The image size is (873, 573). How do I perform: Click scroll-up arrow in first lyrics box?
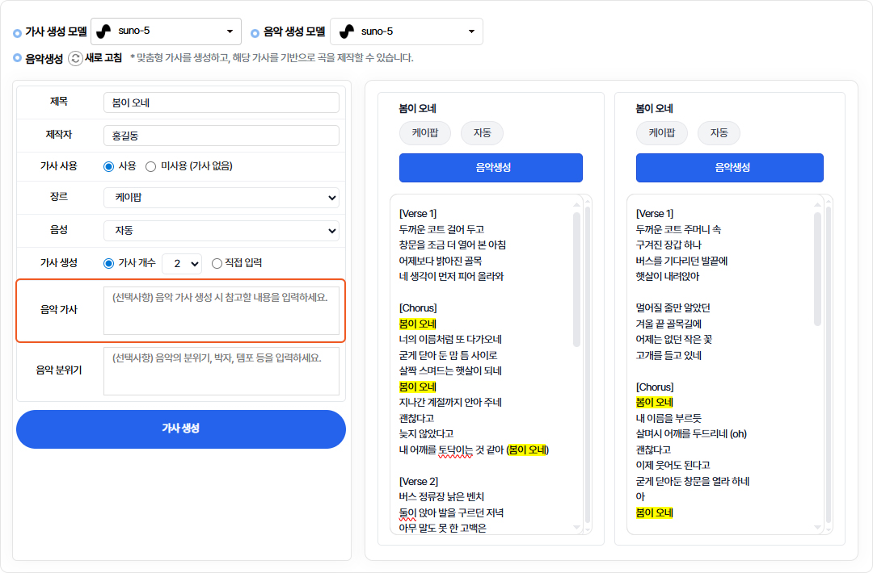point(576,205)
